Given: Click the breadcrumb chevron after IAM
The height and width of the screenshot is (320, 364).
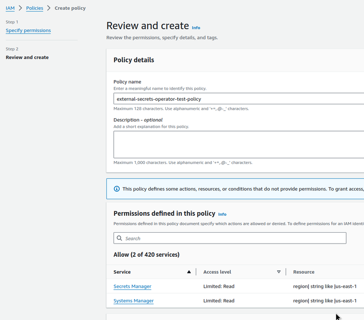Looking at the screenshot, I should tap(20, 8).
